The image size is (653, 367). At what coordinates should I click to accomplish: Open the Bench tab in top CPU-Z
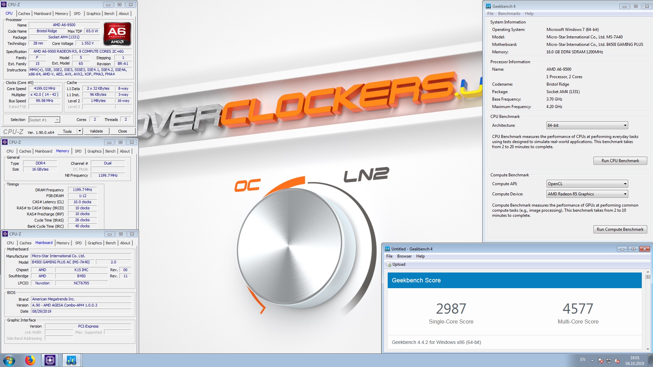pyautogui.click(x=109, y=14)
